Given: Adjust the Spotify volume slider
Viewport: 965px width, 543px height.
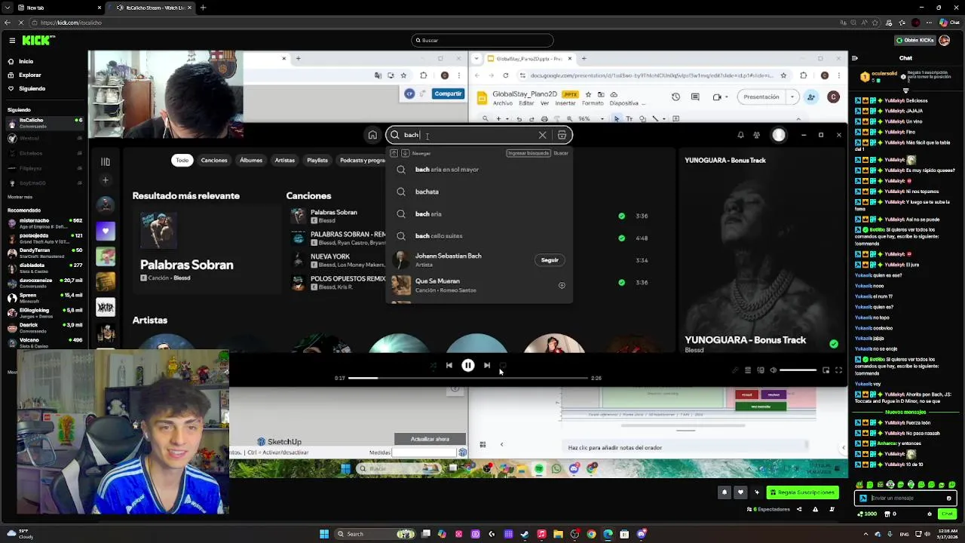Looking at the screenshot, I should point(798,370).
